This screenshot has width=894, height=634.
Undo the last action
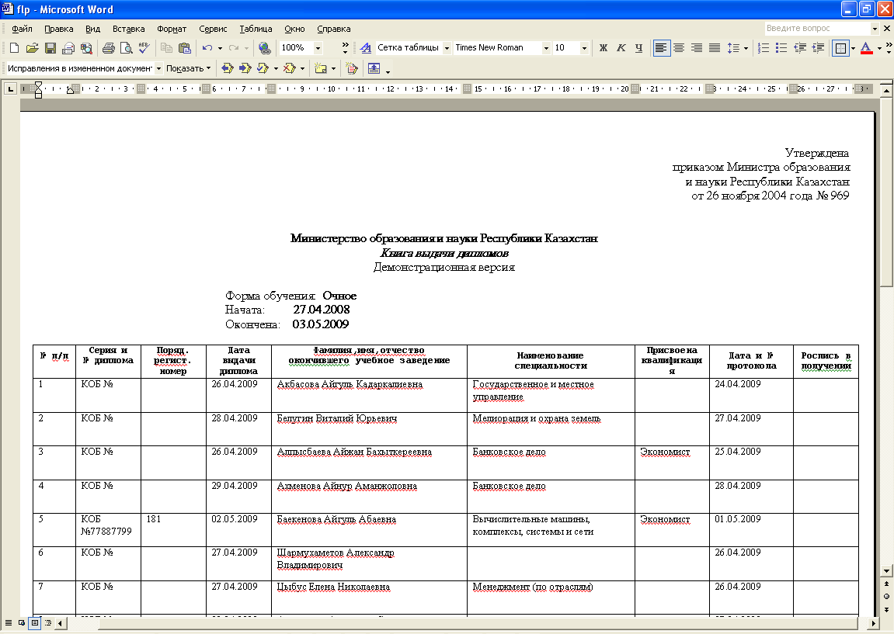click(x=207, y=48)
